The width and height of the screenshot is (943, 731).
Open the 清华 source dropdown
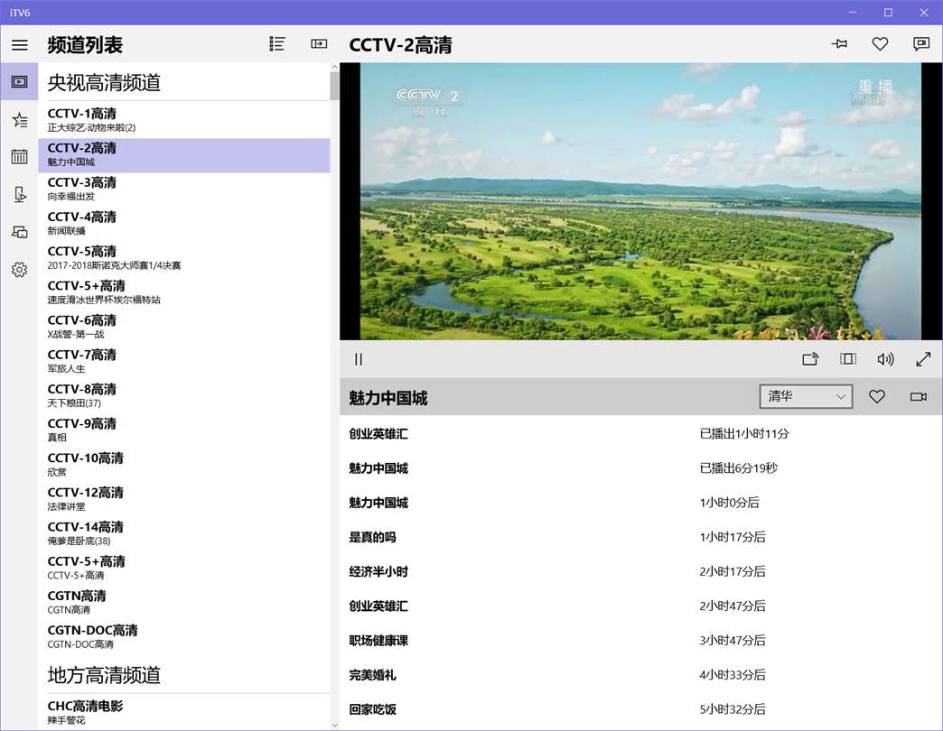(x=806, y=396)
